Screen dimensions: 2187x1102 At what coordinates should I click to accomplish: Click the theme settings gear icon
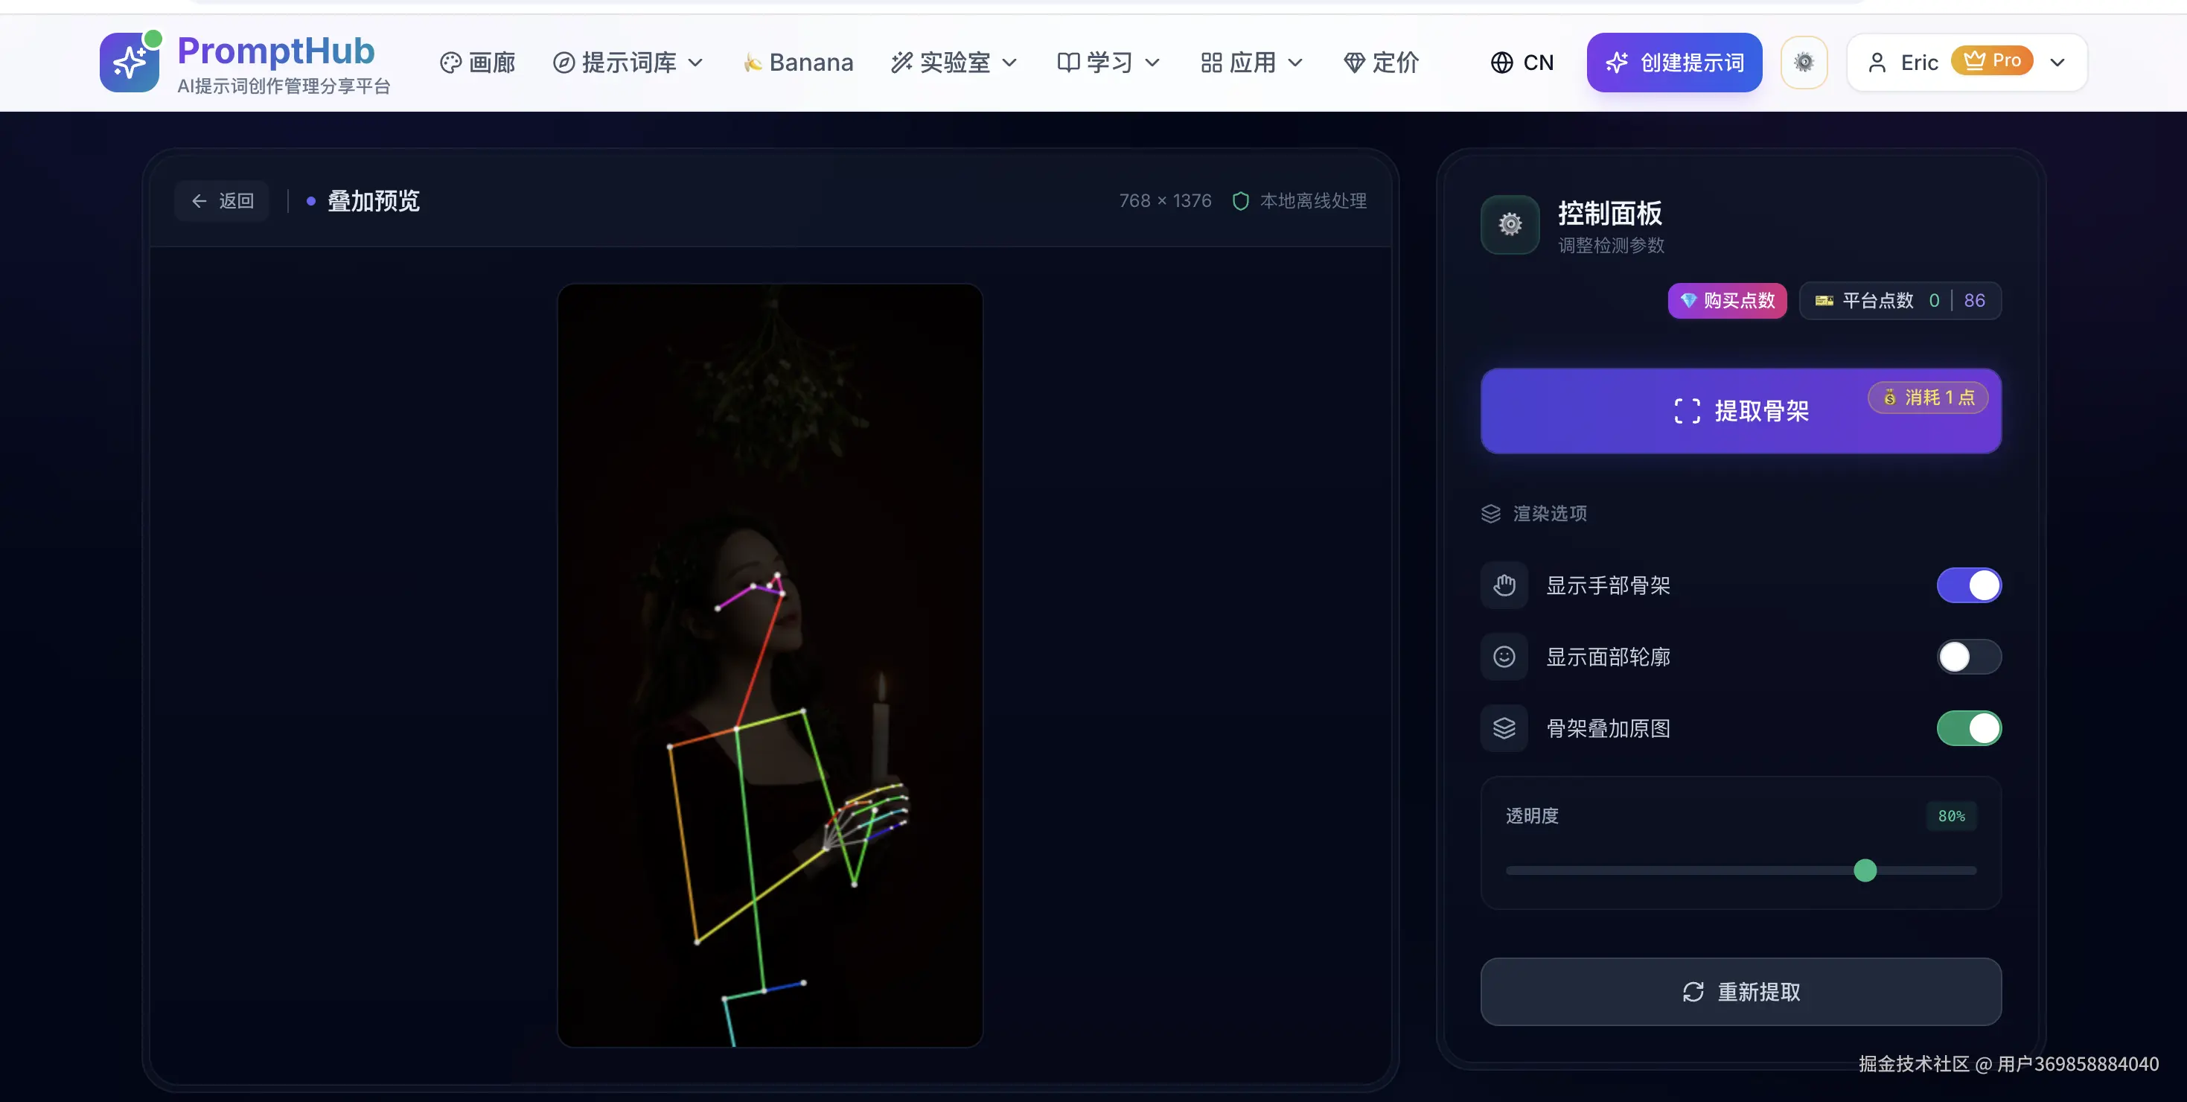[1803, 62]
